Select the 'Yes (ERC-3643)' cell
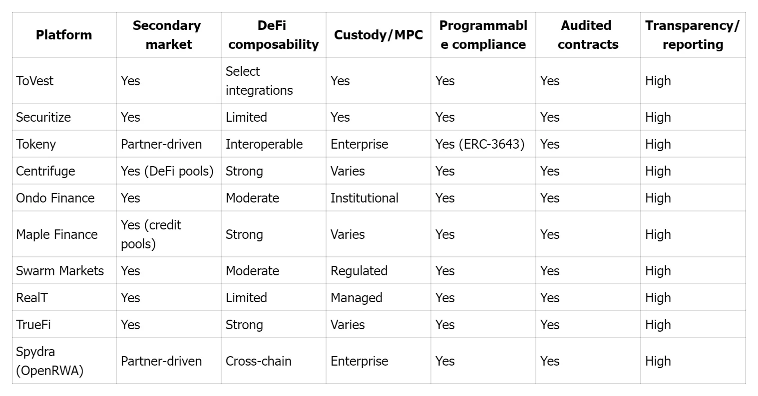The height and width of the screenshot is (396, 758). [x=480, y=144]
